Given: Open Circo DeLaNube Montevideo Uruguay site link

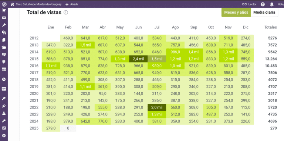Looking at the screenshot, I should click(38, 4).
